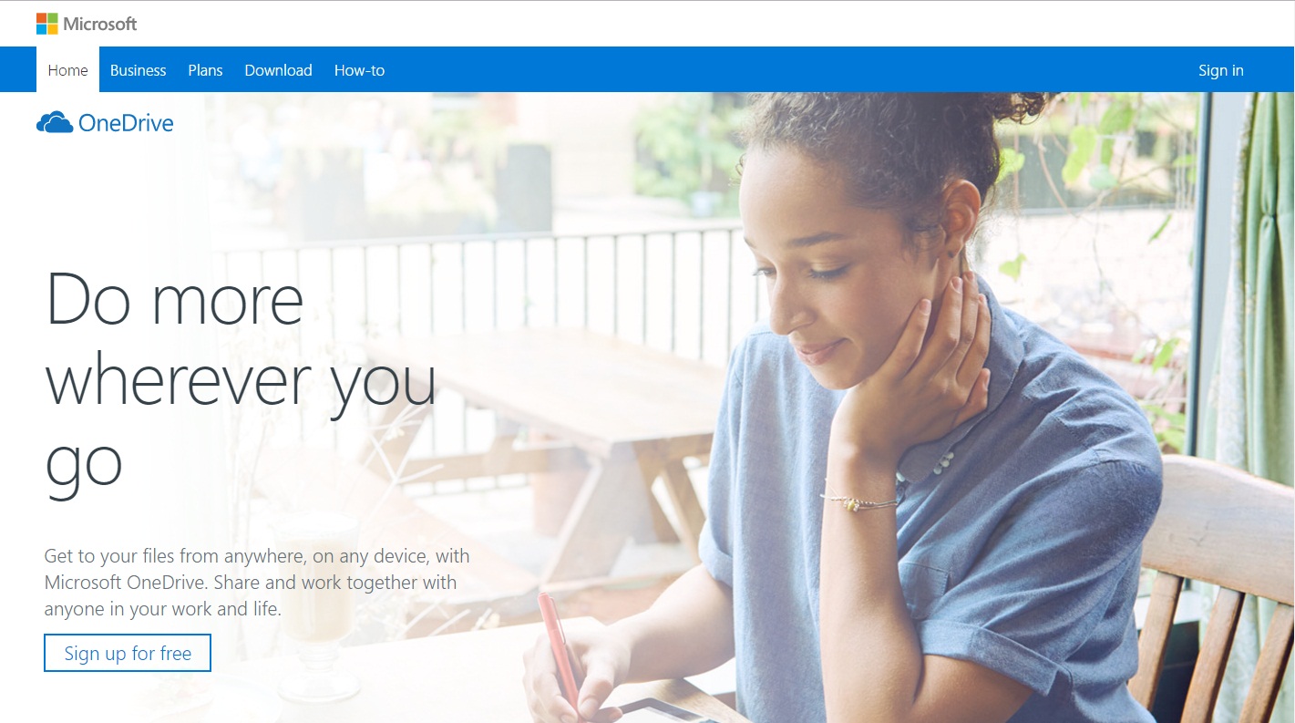Select the Home tab
Image resolution: width=1295 pixels, height=723 pixels.
[x=67, y=70]
